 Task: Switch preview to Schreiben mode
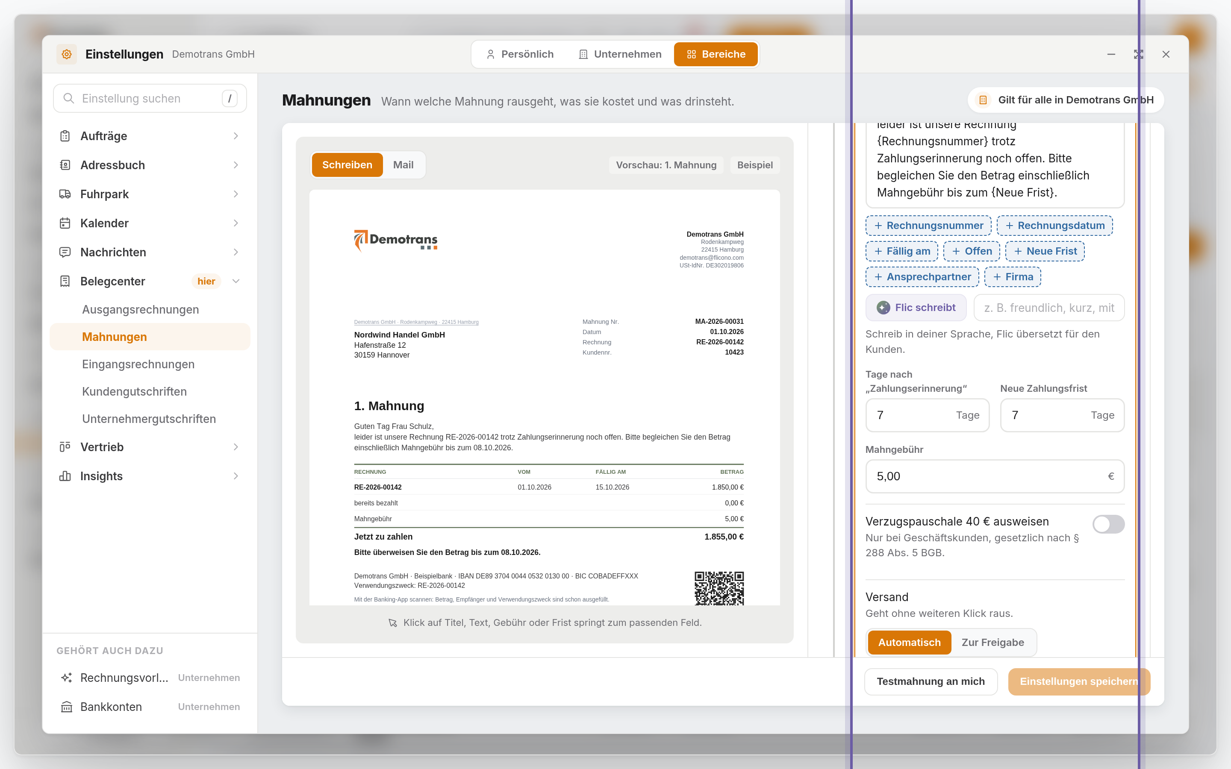point(347,165)
